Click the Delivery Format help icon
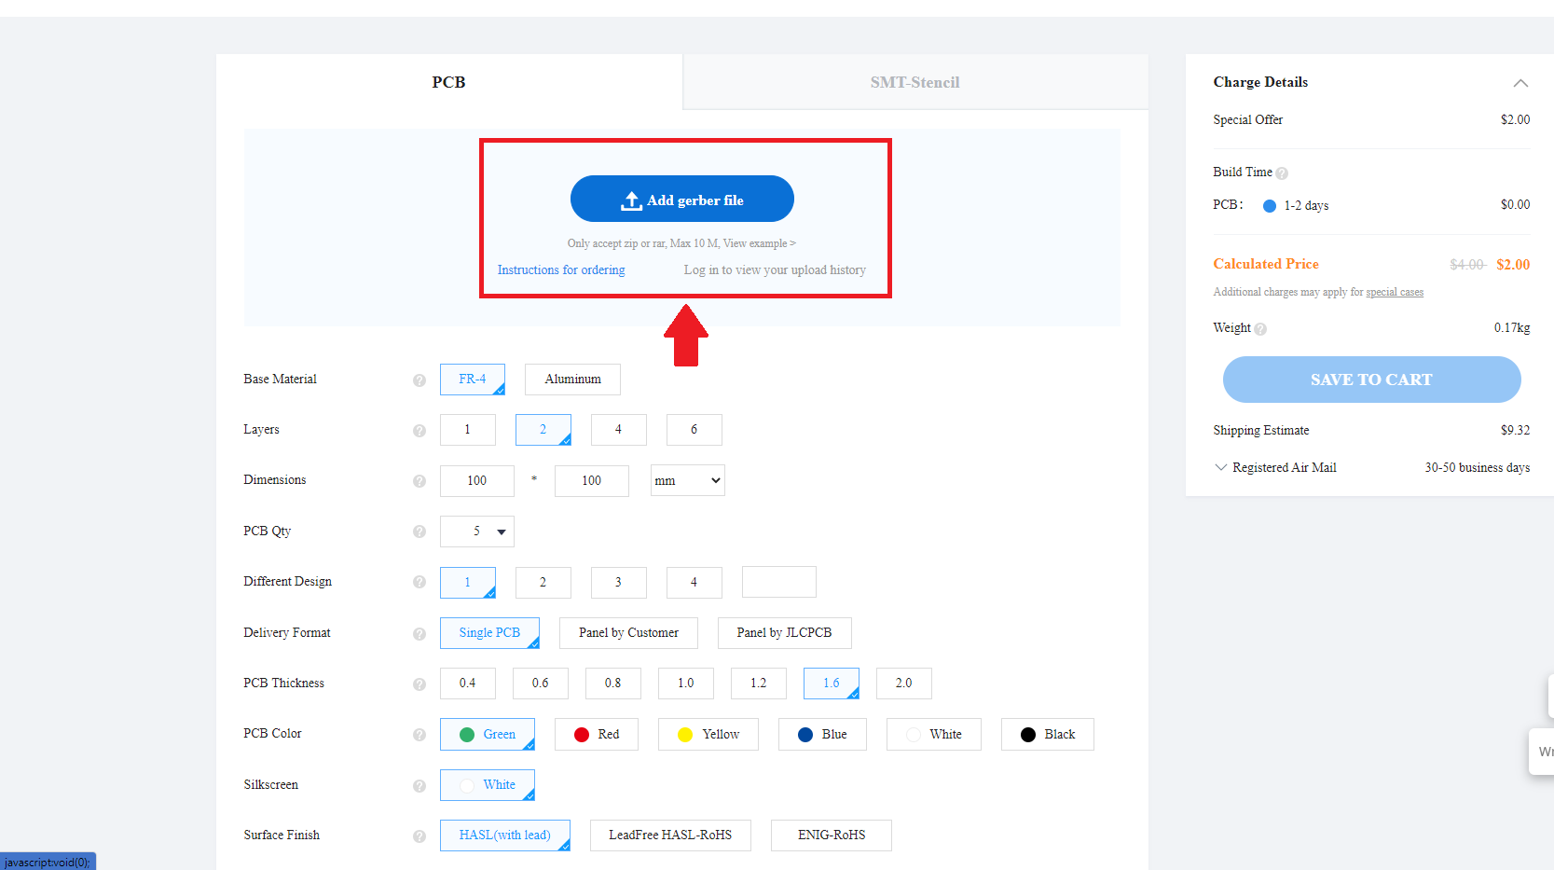The width and height of the screenshot is (1554, 870). (x=419, y=633)
